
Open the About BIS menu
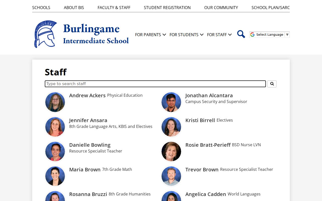pyautogui.click(x=74, y=8)
